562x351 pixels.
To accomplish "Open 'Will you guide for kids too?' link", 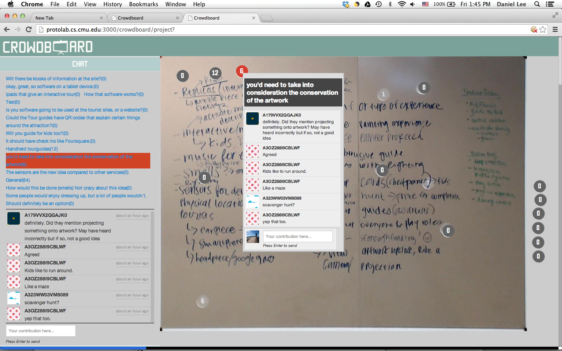I will point(37,133).
